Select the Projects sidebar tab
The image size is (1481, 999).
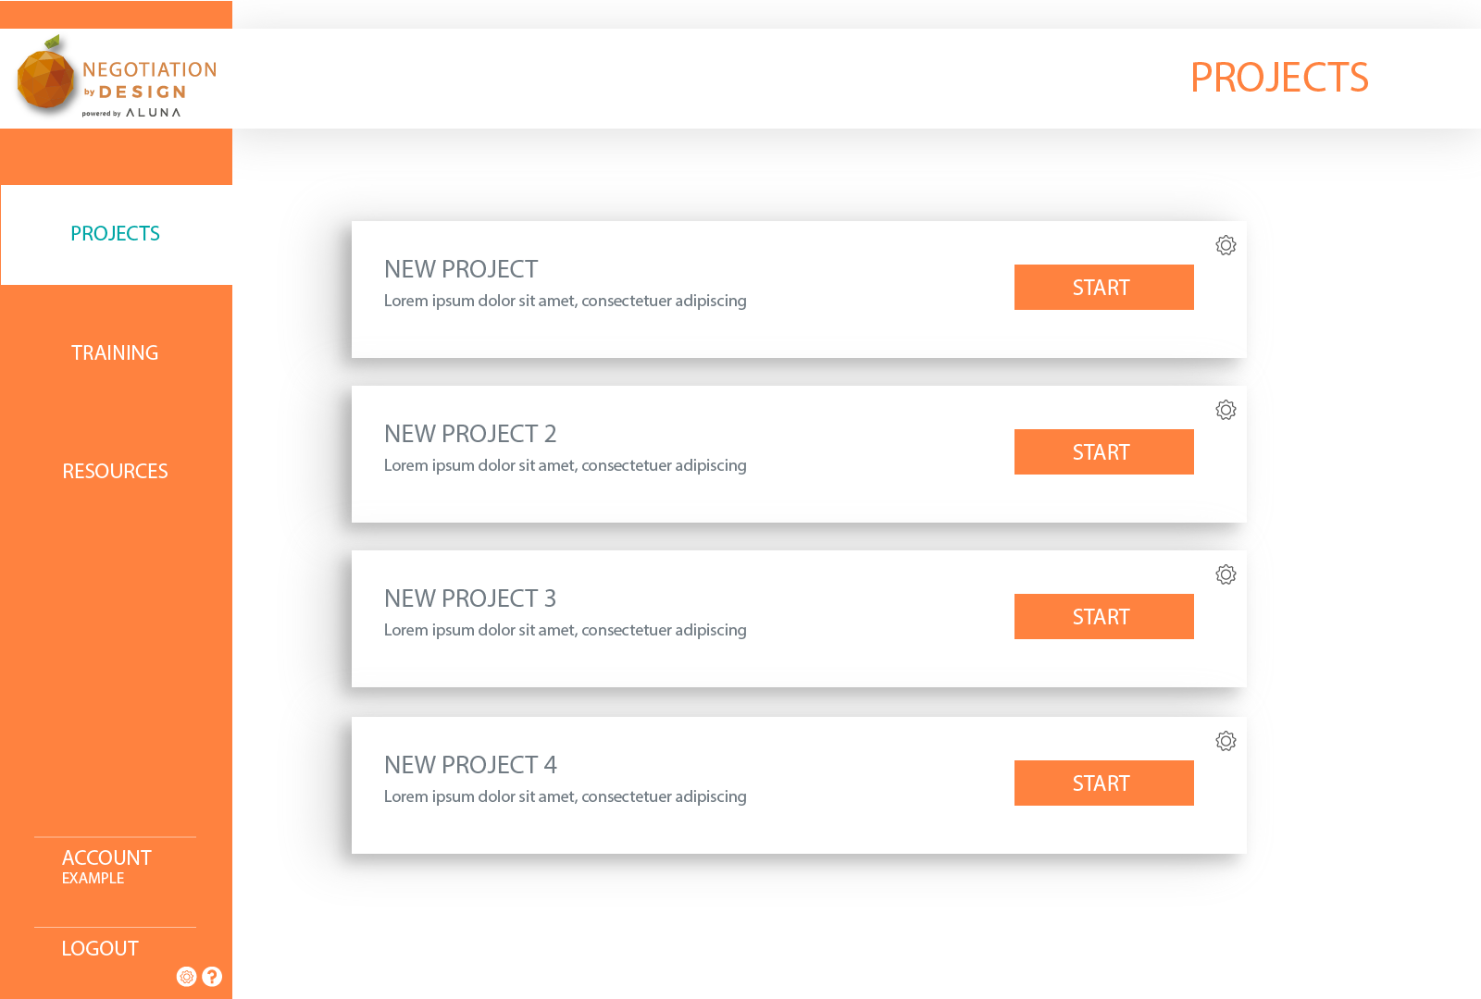coord(116,234)
